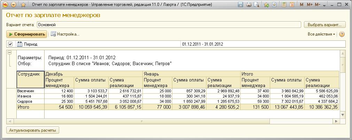Screen dimensions: 352x140
Task: Select the Сидоров row name cell
Action: [30, 101]
